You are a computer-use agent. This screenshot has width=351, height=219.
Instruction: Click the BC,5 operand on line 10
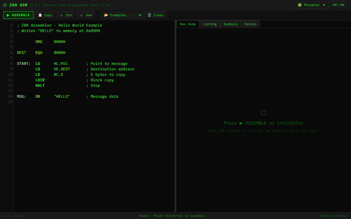58,74
